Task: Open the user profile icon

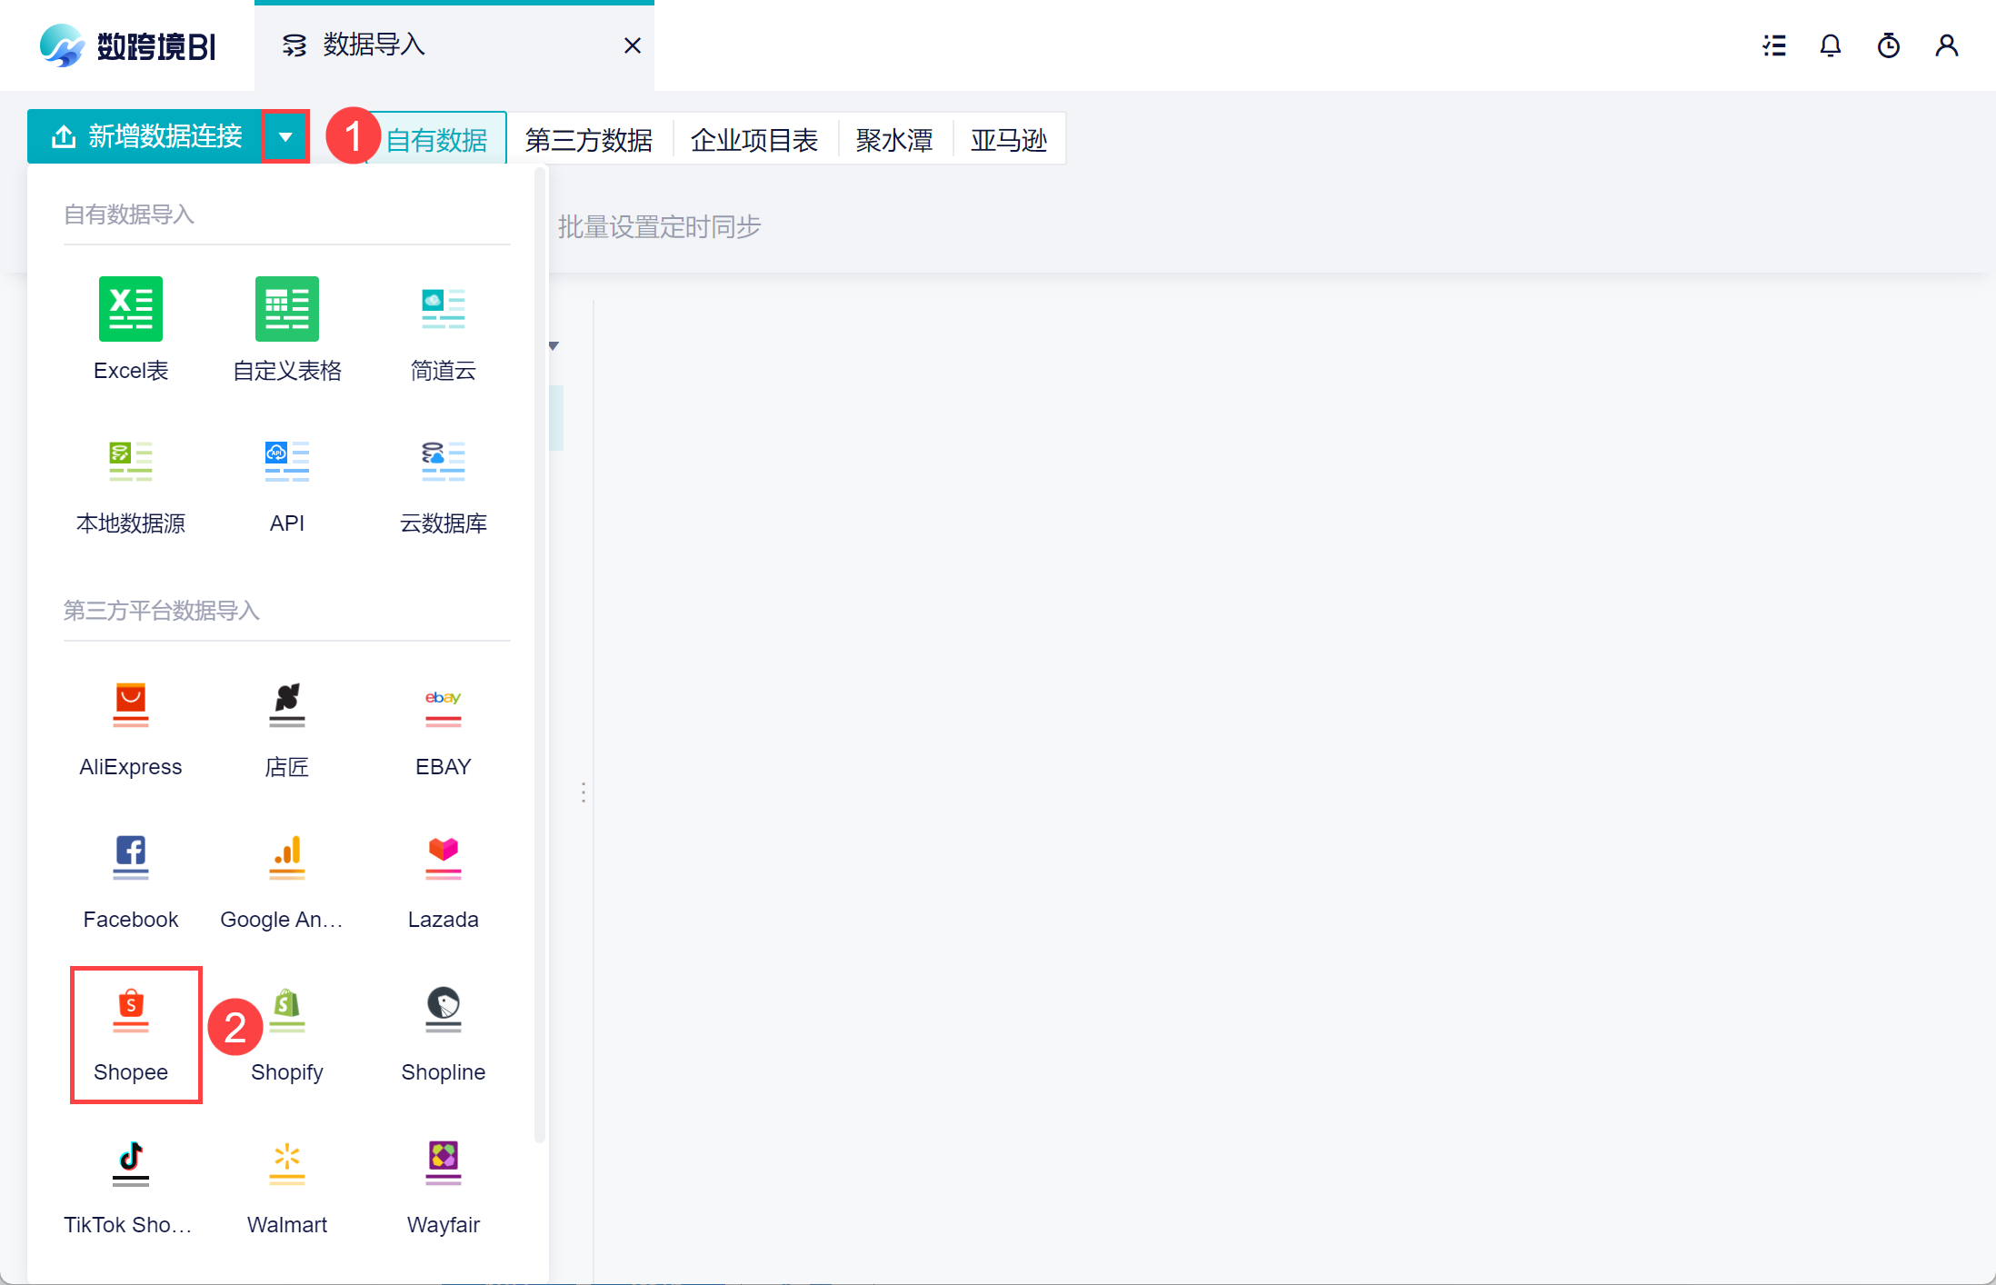Action: click(x=1946, y=45)
